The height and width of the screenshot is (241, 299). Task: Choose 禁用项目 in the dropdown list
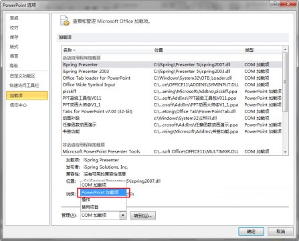tap(104, 207)
